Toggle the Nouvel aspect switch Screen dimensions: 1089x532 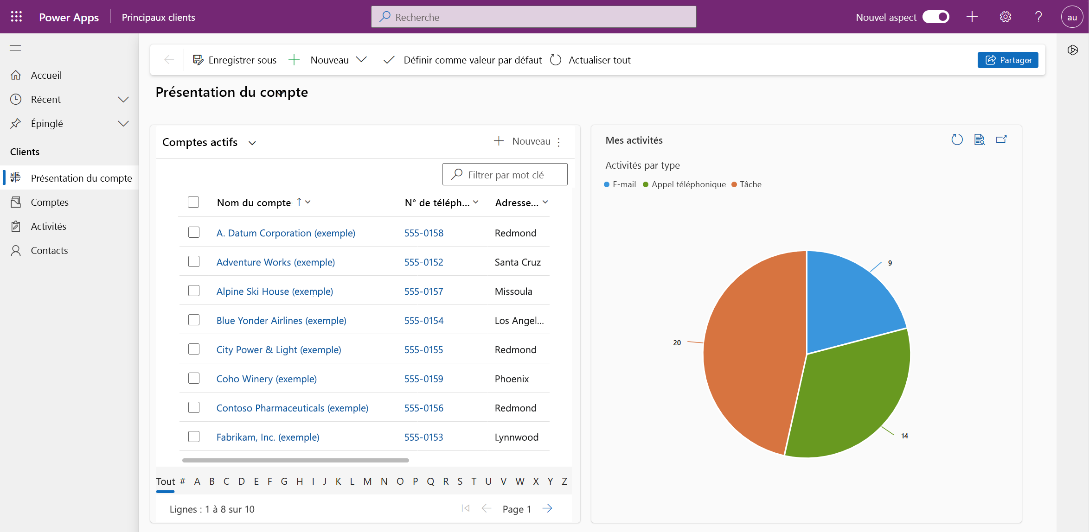click(938, 17)
